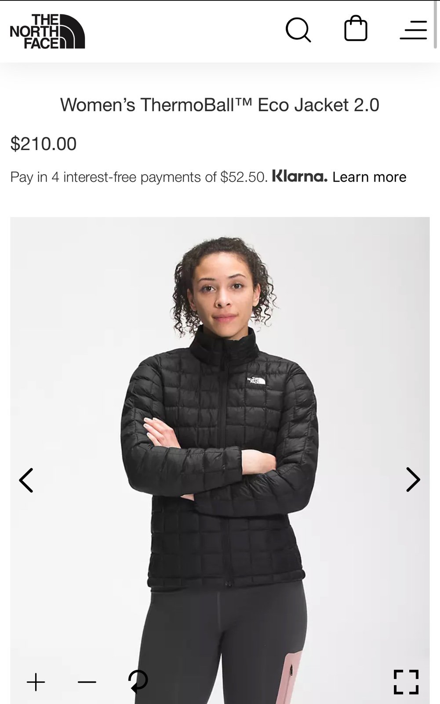Open Klarna Learn more link
This screenshot has height=704, width=440.
tap(369, 177)
